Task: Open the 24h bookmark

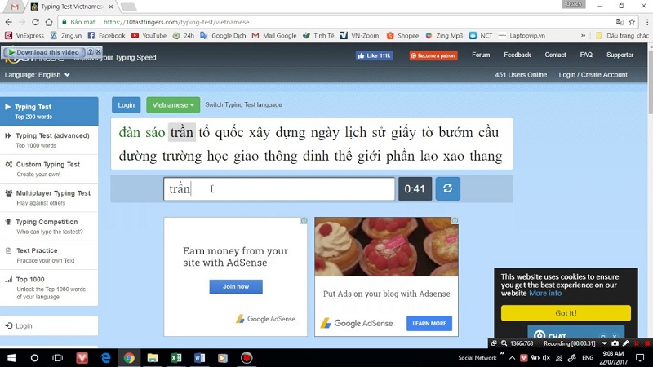Action: [184, 36]
